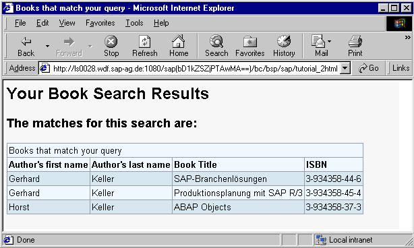Image resolution: width=414 pixels, height=248 pixels.
Task: Open the Favorites toolbar pane
Action: coord(249,46)
